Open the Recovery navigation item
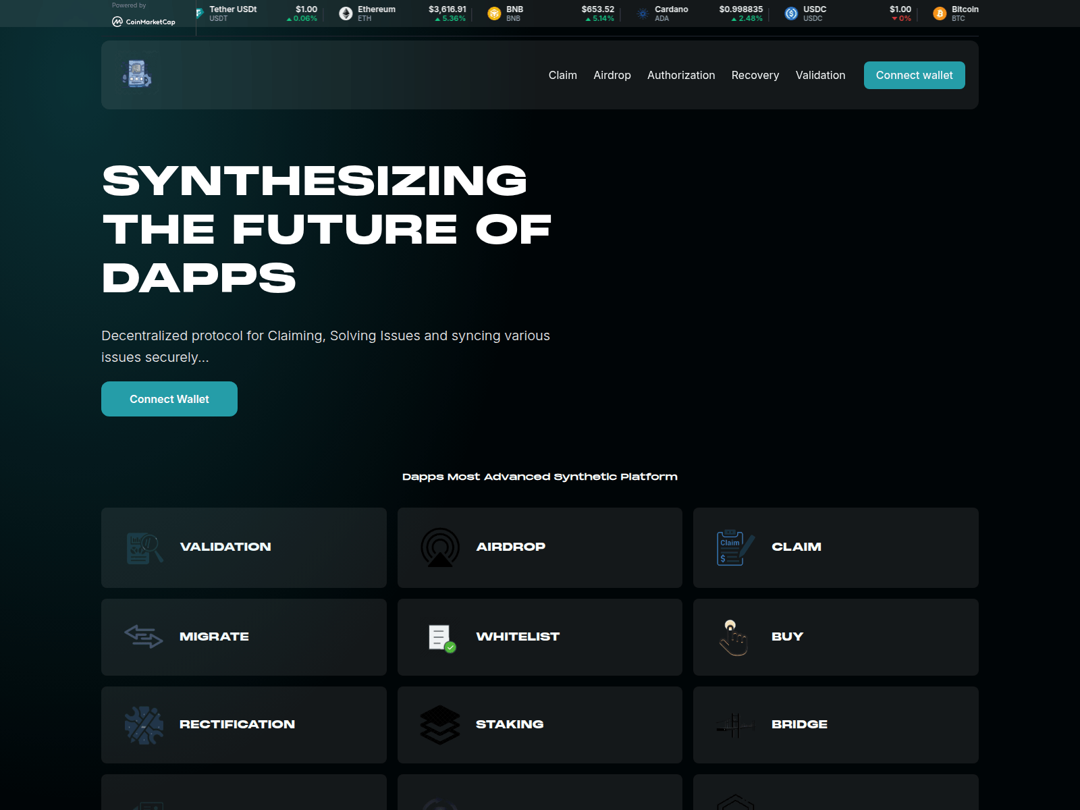 [x=755, y=75]
